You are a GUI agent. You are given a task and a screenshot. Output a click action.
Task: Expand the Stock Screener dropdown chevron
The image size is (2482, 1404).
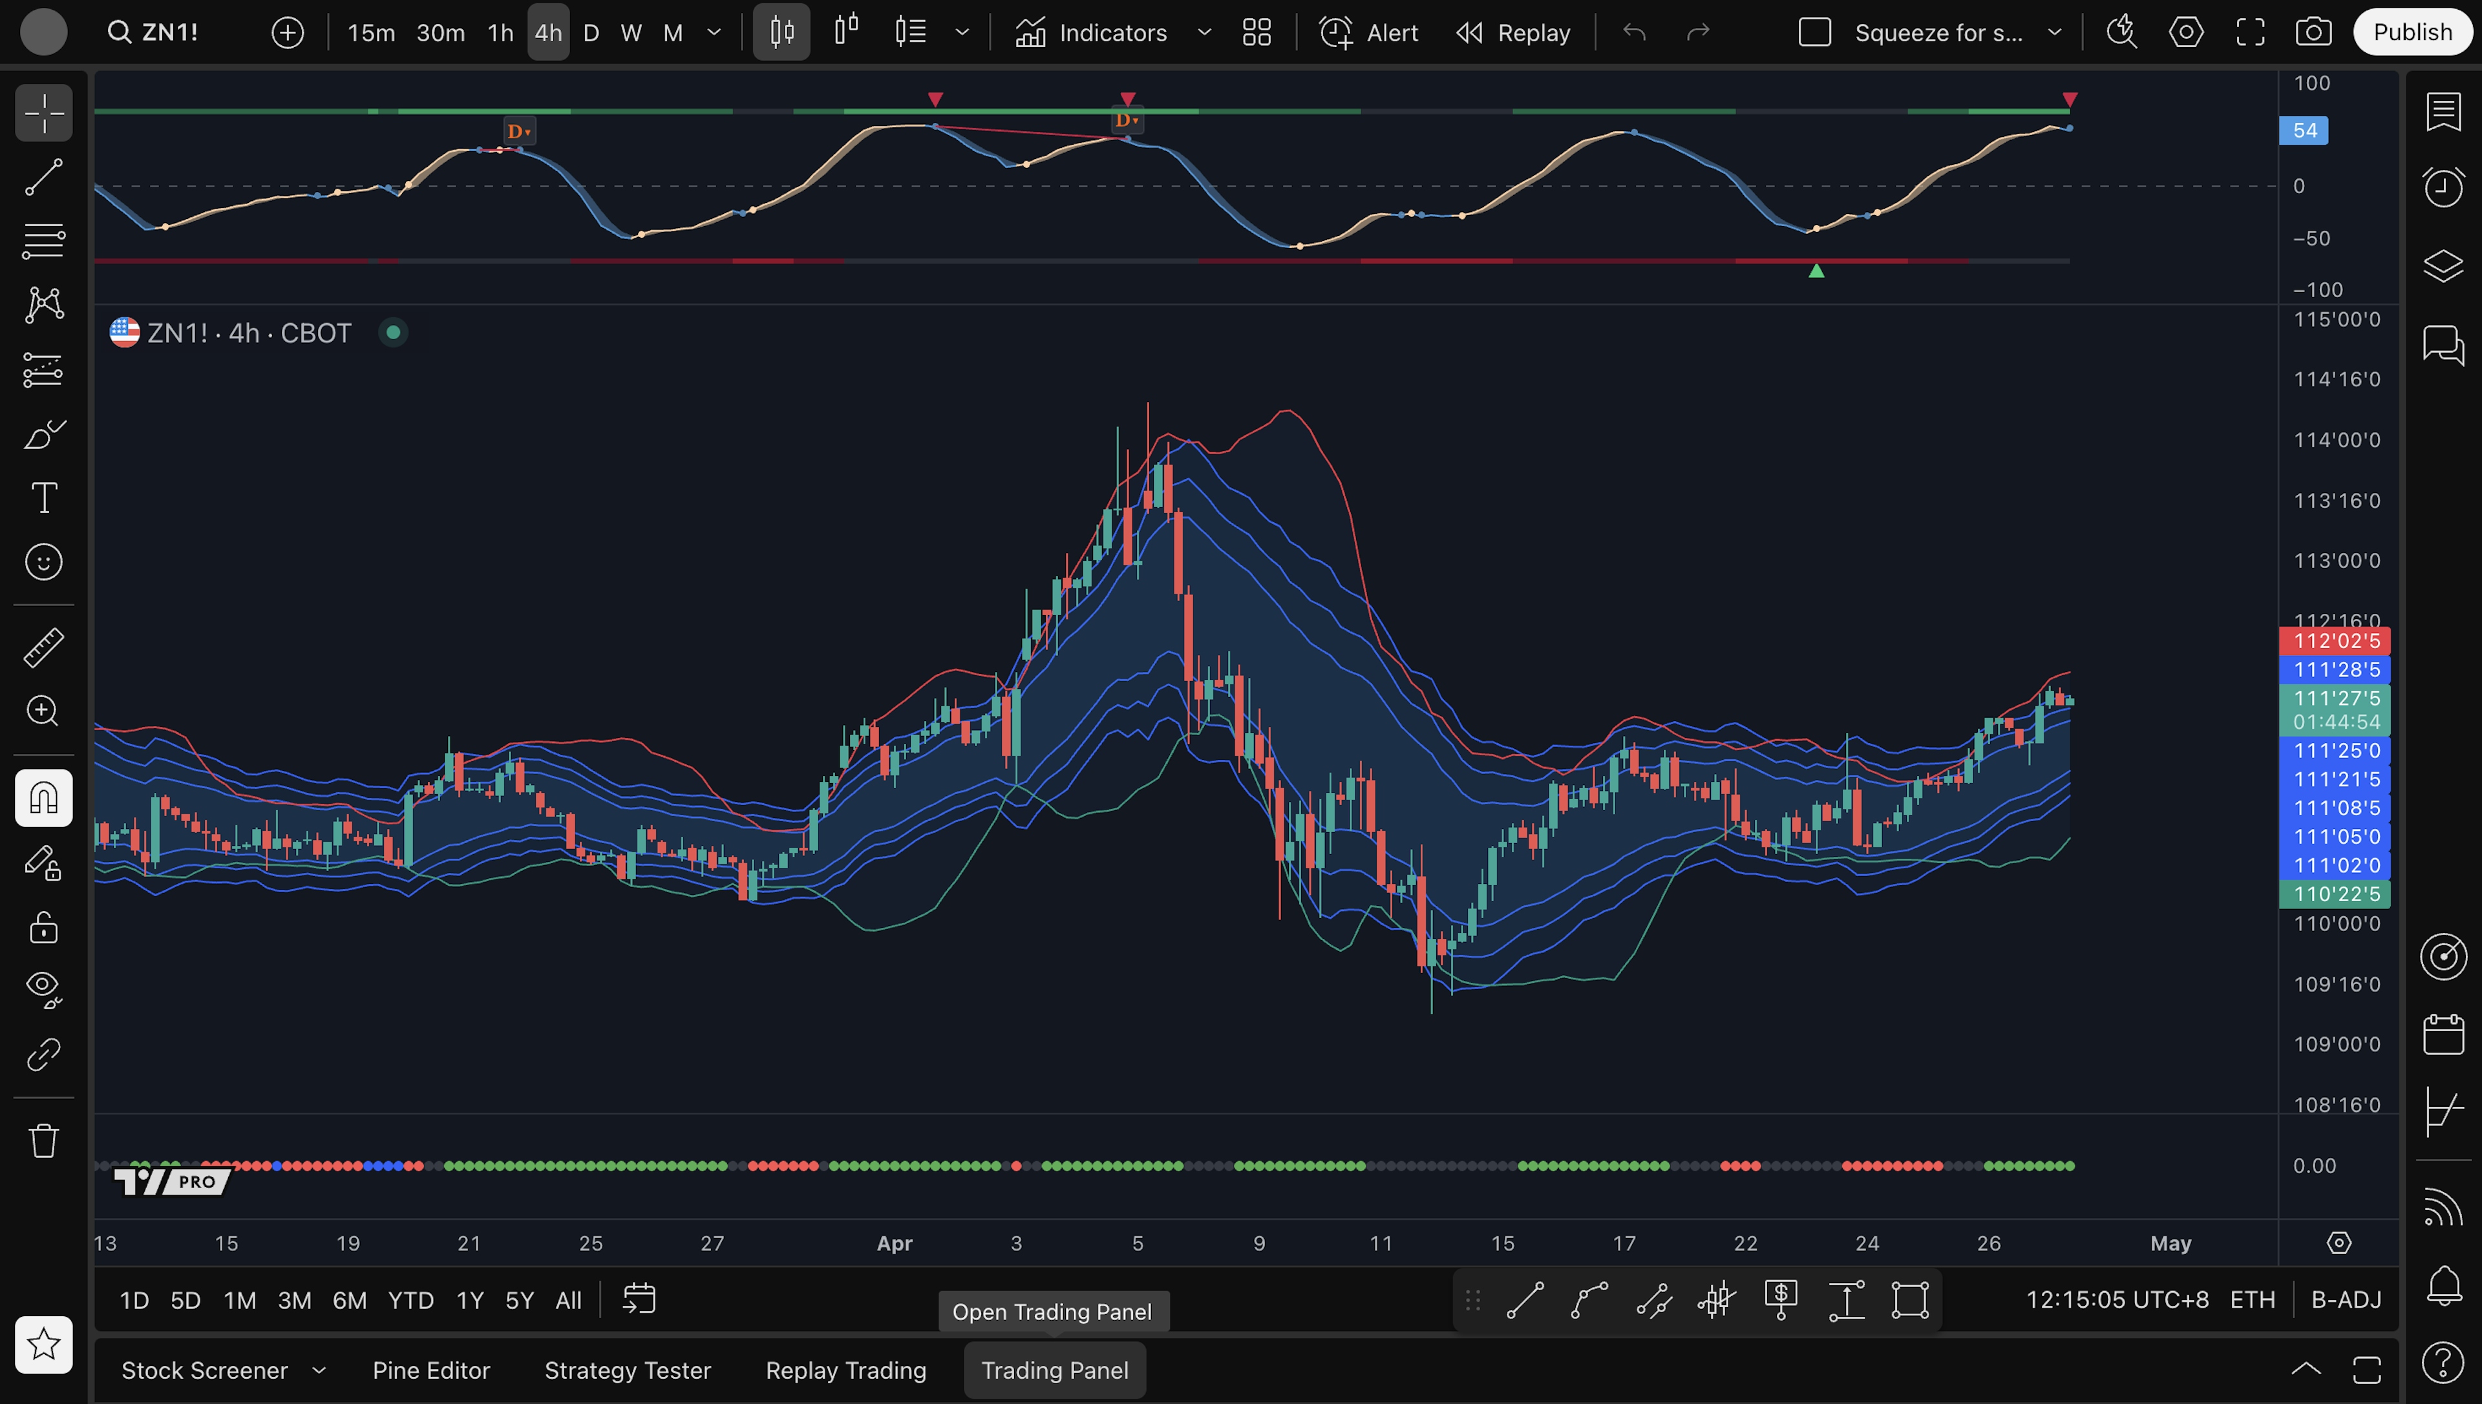click(319, 1370)
